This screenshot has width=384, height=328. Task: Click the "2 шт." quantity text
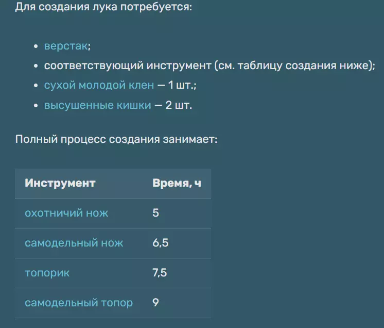[x=179, y=105]
